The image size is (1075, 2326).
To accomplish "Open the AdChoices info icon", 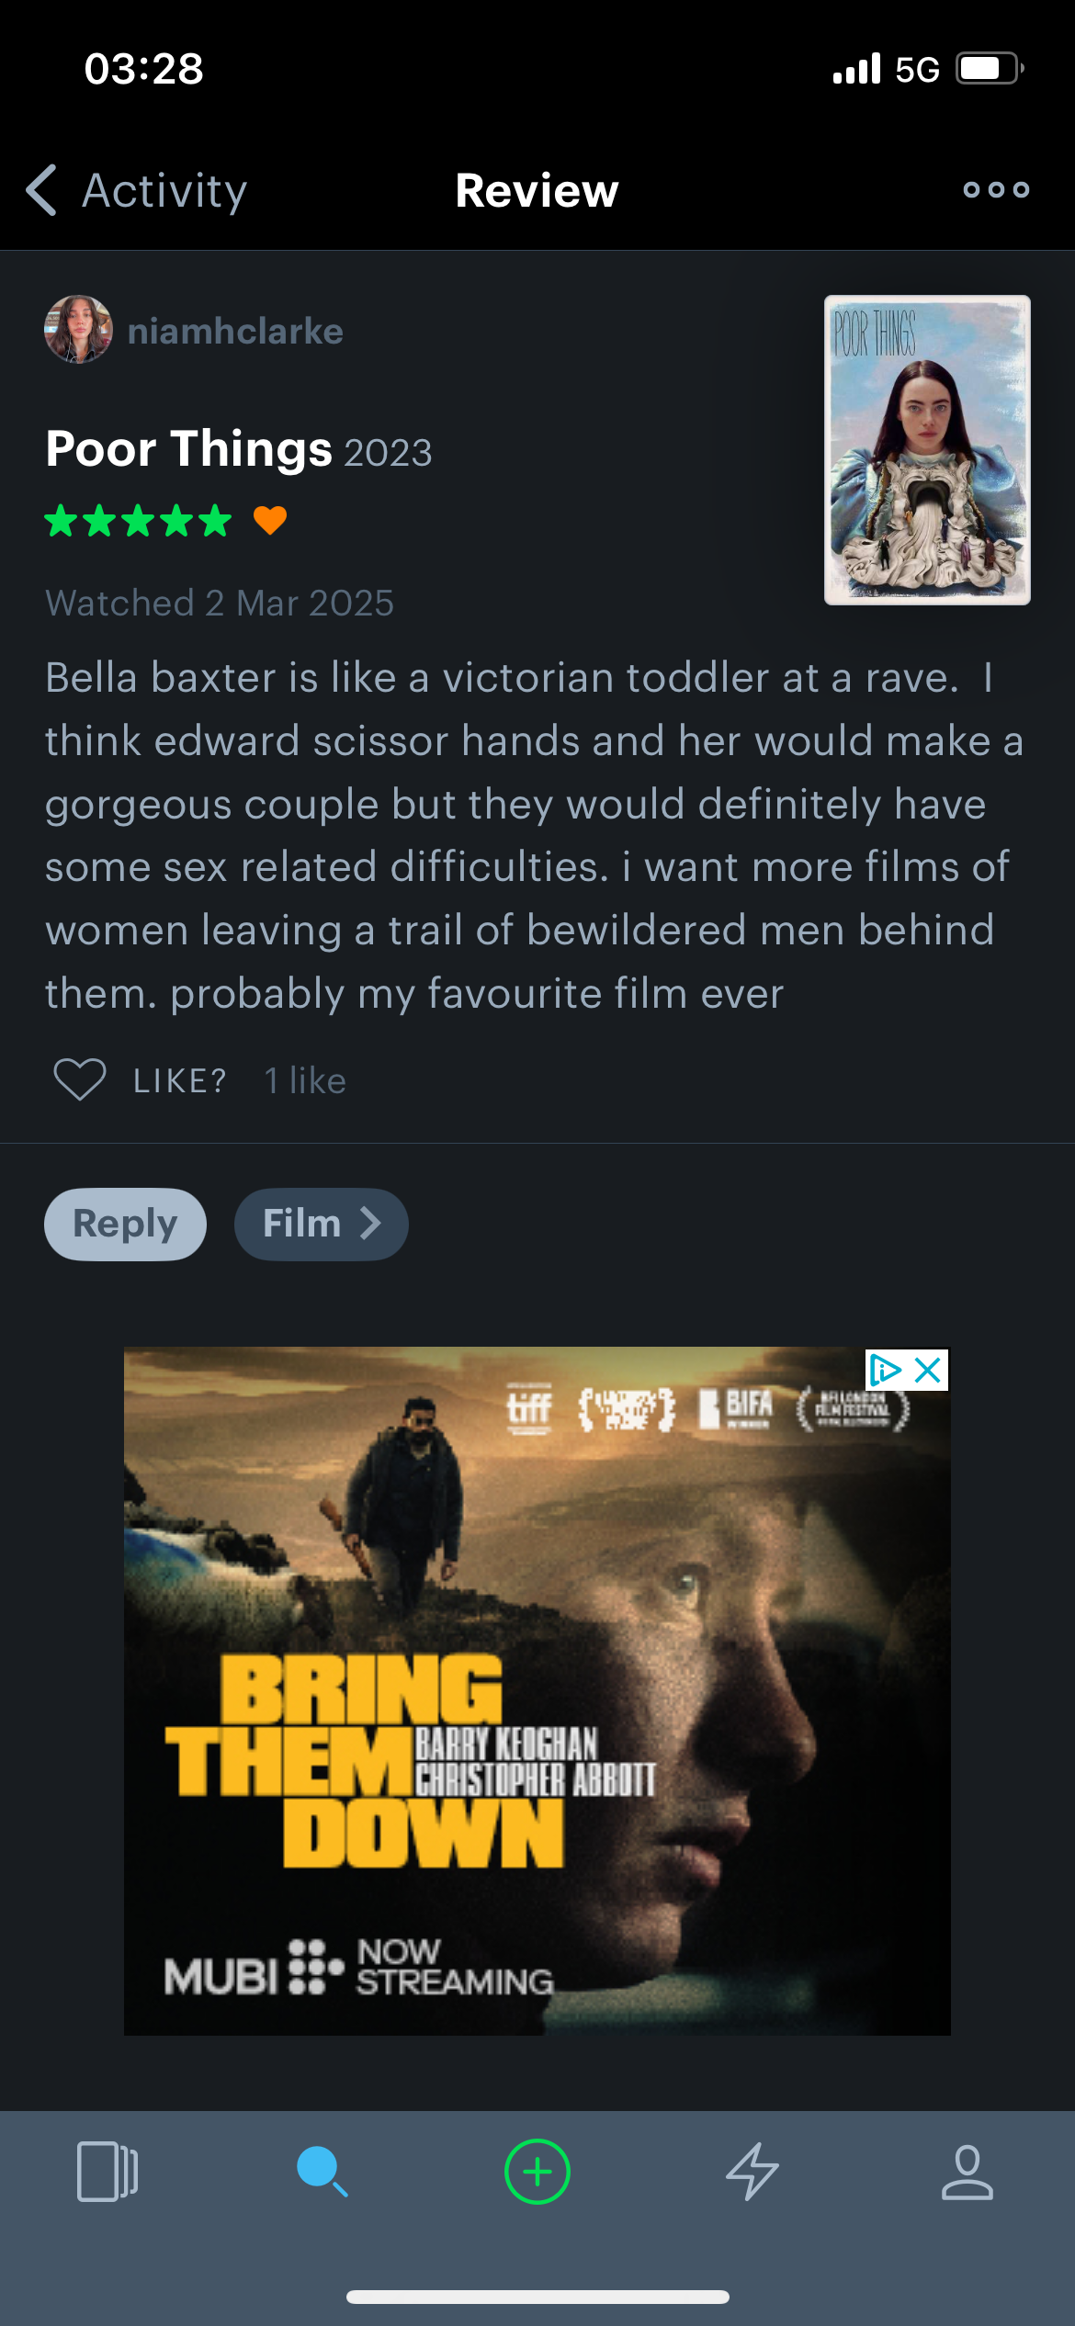I will 885,1370.
